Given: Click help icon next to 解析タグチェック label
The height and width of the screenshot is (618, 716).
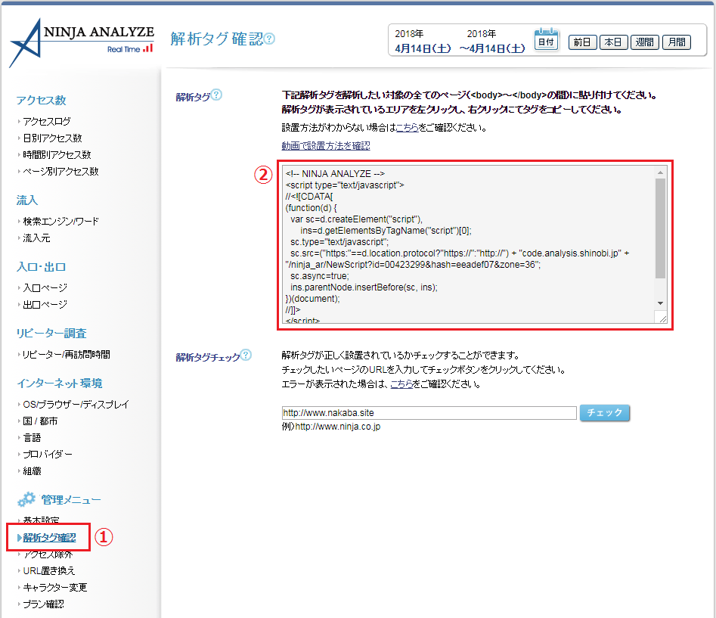Looking at the screenshot, I should tap(246, 355).
